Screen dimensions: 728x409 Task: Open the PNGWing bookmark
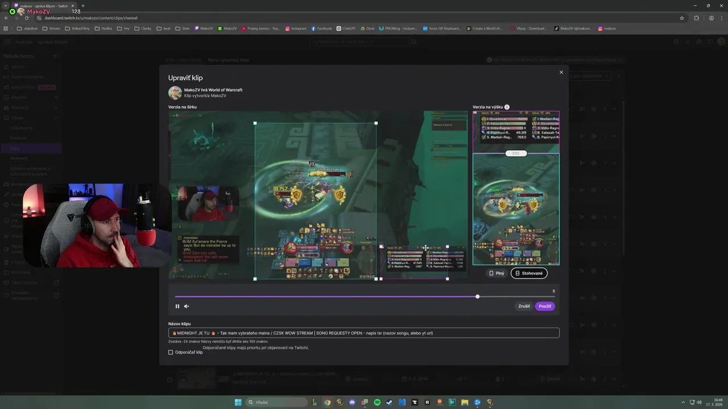(x=398, y=28)
